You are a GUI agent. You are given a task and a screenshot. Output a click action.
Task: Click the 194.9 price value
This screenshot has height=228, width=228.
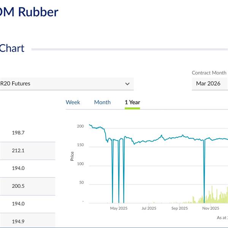18,222
